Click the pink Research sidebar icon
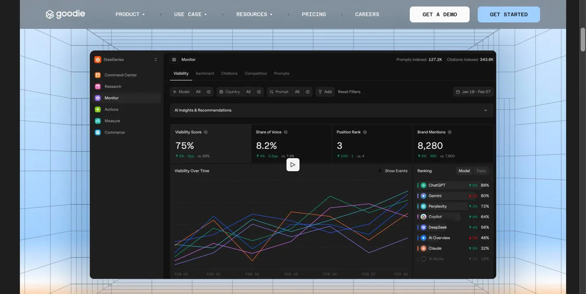 click(98, 87)
